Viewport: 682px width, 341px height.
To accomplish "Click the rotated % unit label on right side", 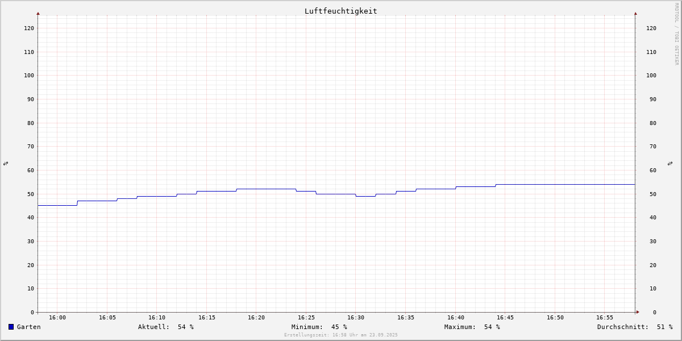I will pos(670,163).
